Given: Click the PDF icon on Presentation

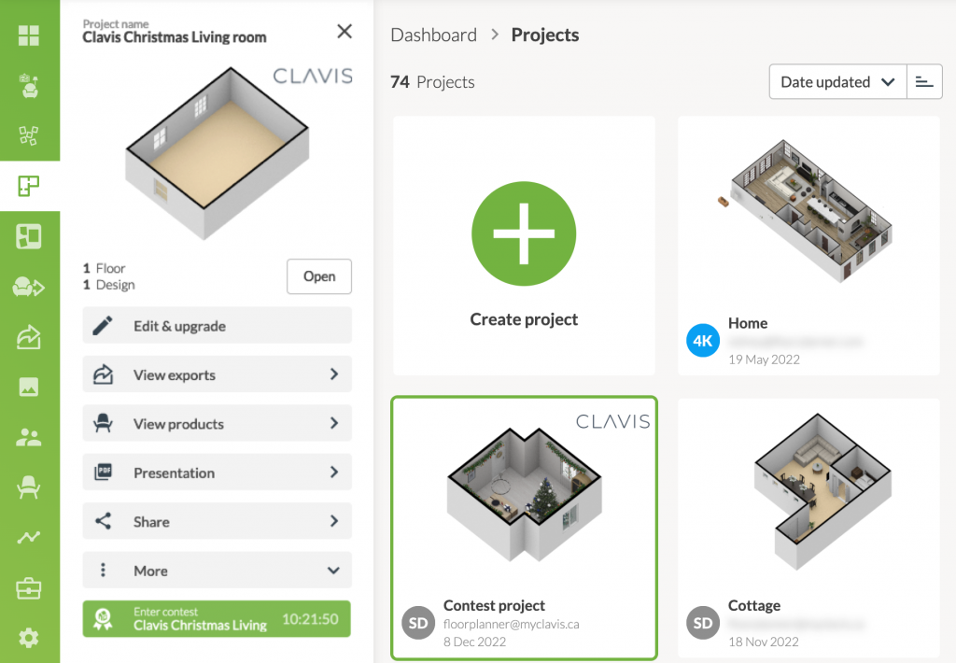Looking at the screenshot, I should click(x=103, y=473).
